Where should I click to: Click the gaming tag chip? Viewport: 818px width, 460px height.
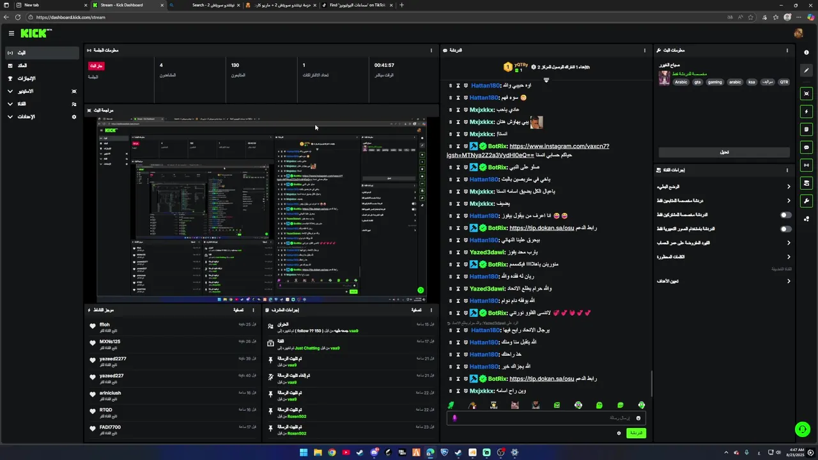[x=714, y=82]
